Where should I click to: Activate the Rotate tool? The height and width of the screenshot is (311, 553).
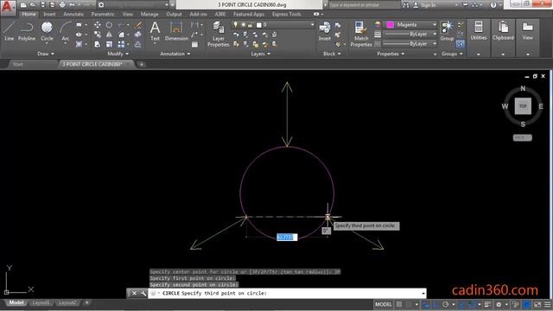109,25
